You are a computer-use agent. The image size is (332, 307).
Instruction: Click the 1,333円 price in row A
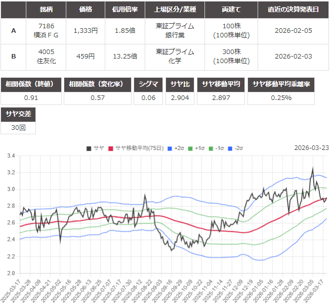pyautogui.click(x=85, y=30)
